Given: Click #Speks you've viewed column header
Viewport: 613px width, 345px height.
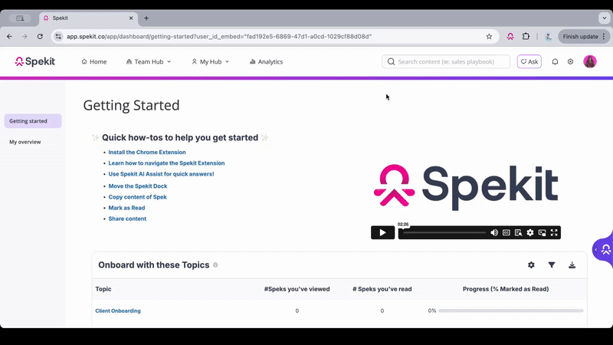Looking at the screenshot, I should 297,289.
